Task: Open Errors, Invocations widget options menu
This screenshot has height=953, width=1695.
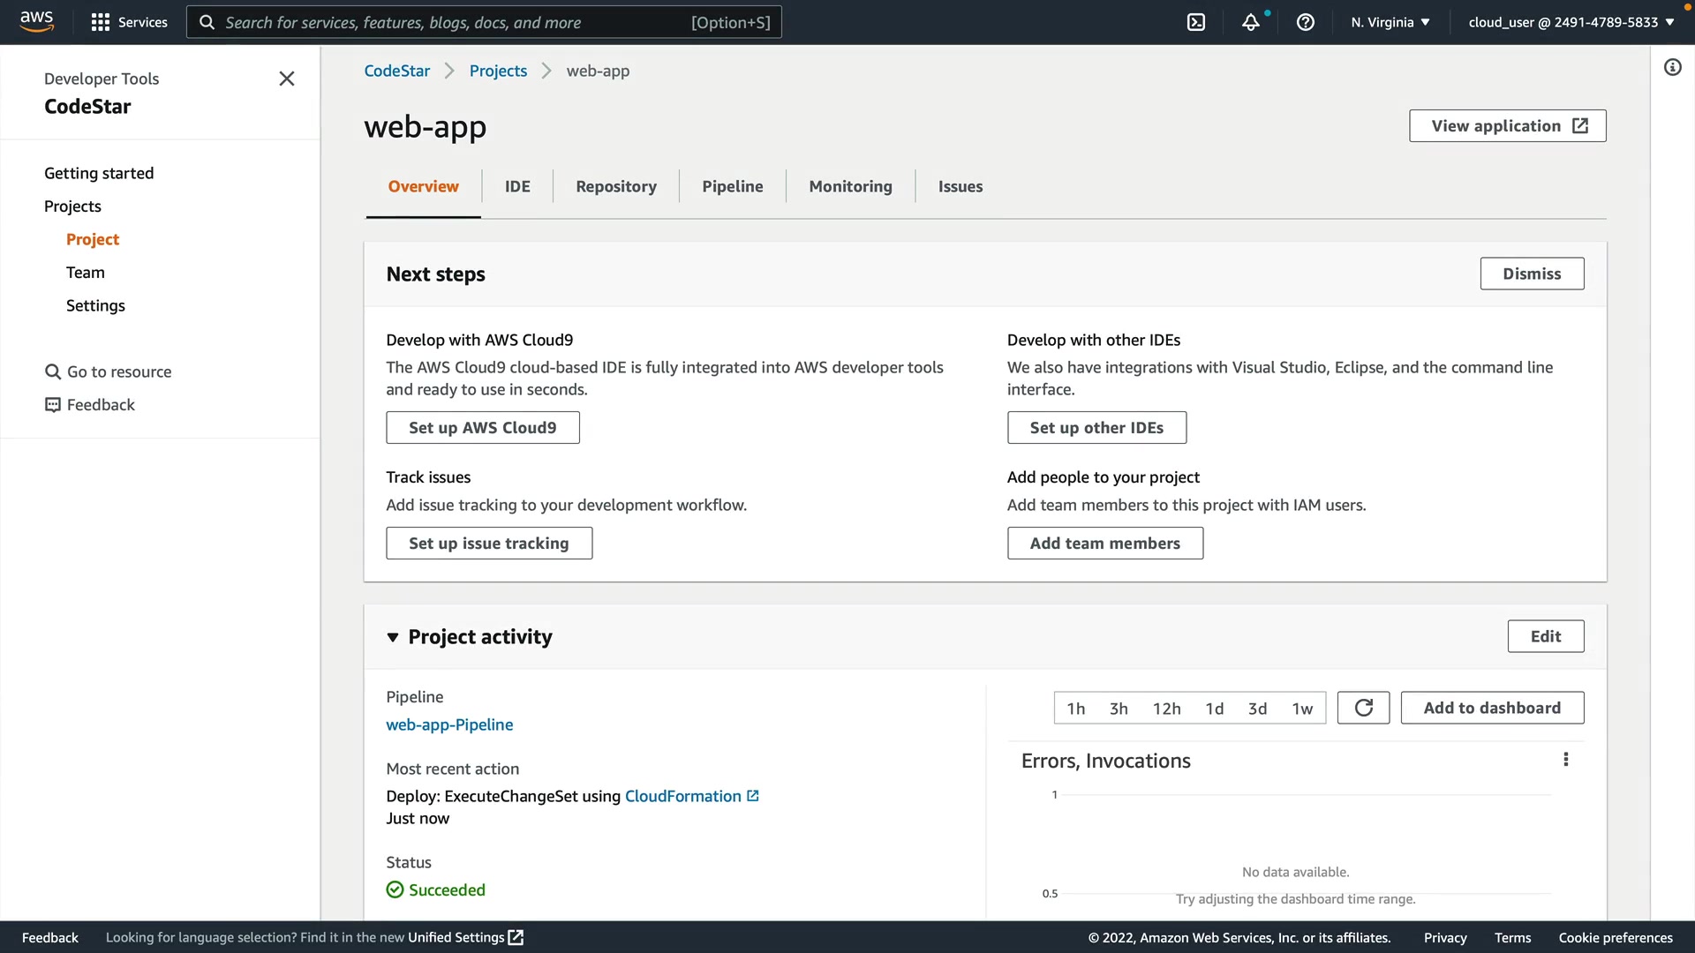Action: click(x=1565, y=760)
